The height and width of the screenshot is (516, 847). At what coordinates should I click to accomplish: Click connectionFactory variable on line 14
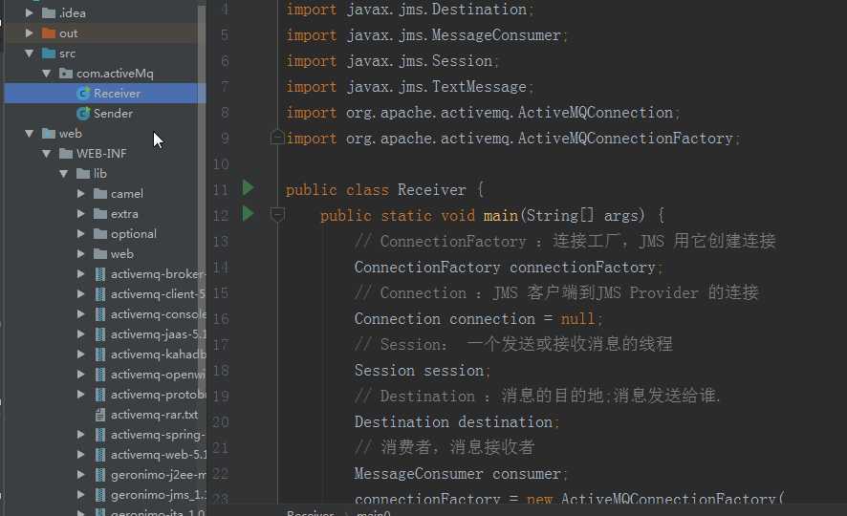point(582,268)
